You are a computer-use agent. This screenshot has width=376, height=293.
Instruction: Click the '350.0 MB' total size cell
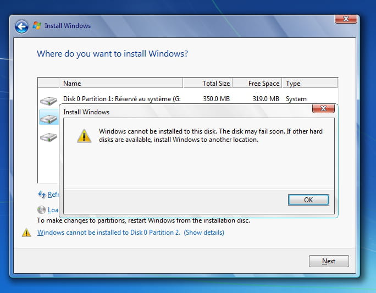point(216,99)
